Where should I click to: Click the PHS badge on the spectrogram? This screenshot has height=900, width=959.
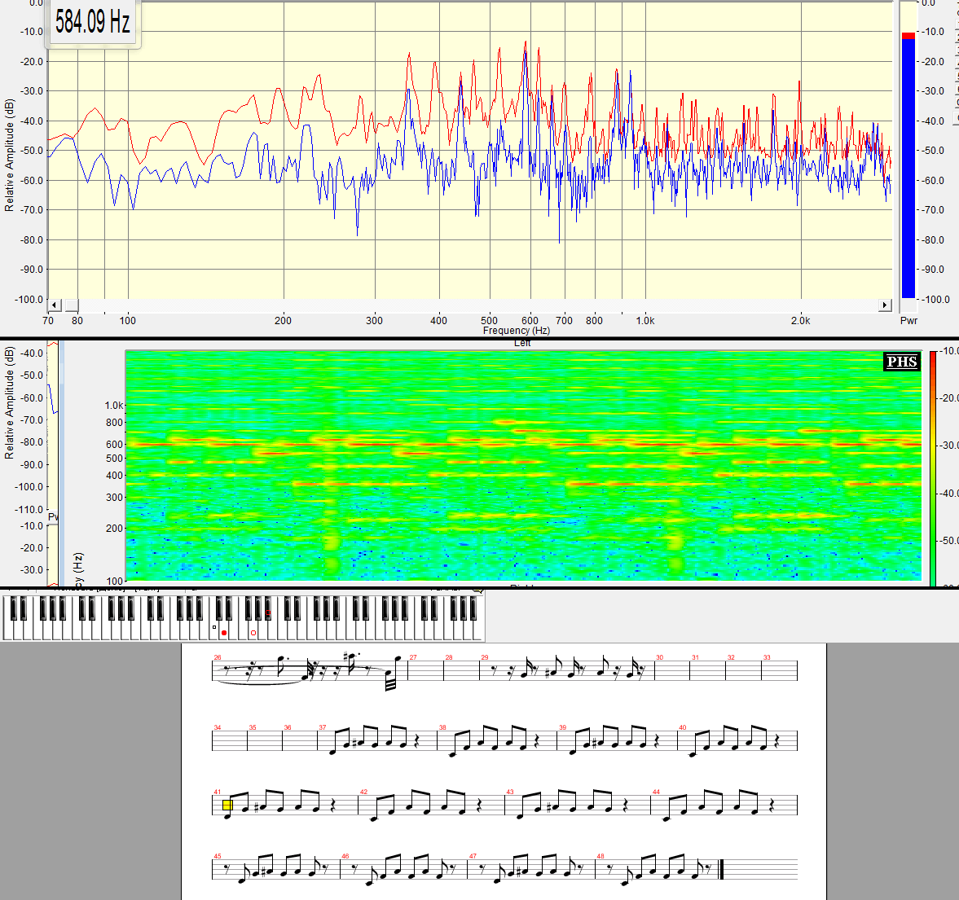(x=902, y=362)
